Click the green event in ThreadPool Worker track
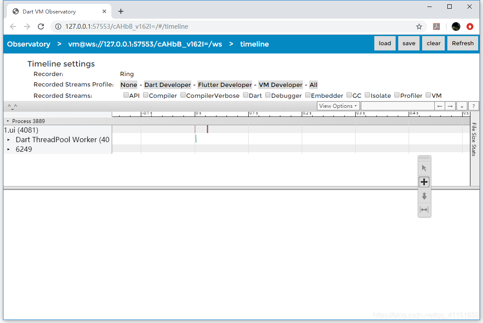 [196, 139]
